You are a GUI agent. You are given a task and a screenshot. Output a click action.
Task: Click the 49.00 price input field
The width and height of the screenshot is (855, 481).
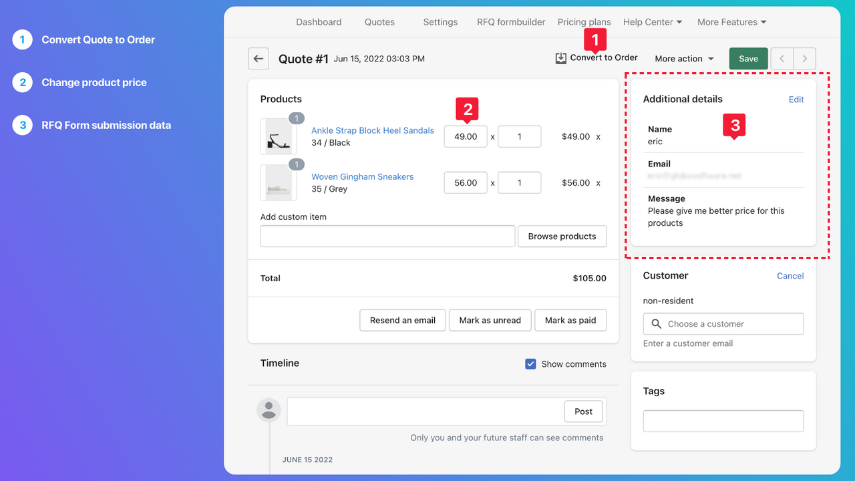pos(466,137)
